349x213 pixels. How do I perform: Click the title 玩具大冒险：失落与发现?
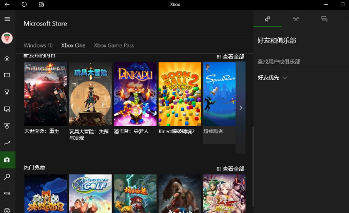(89, 135)
